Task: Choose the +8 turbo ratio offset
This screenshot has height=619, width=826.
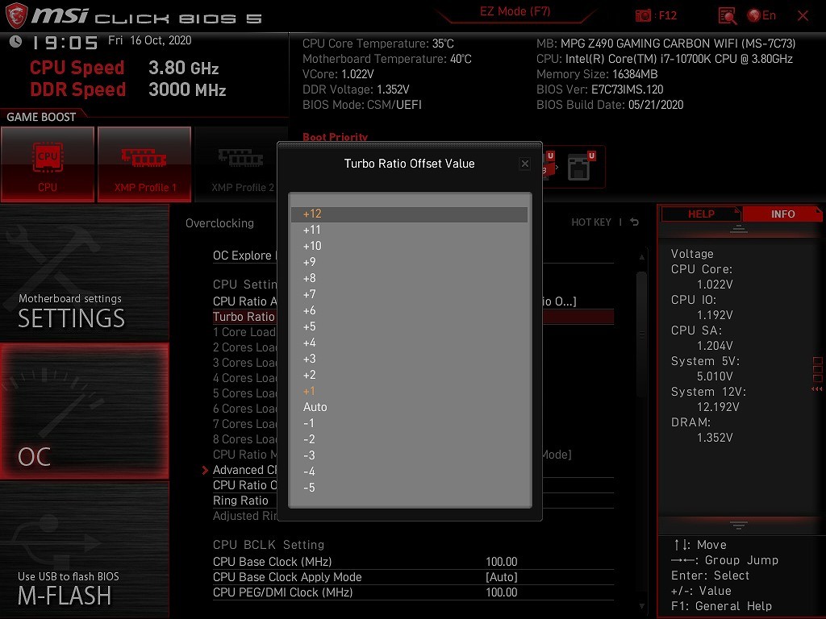Action: click(x=409, y=278)
